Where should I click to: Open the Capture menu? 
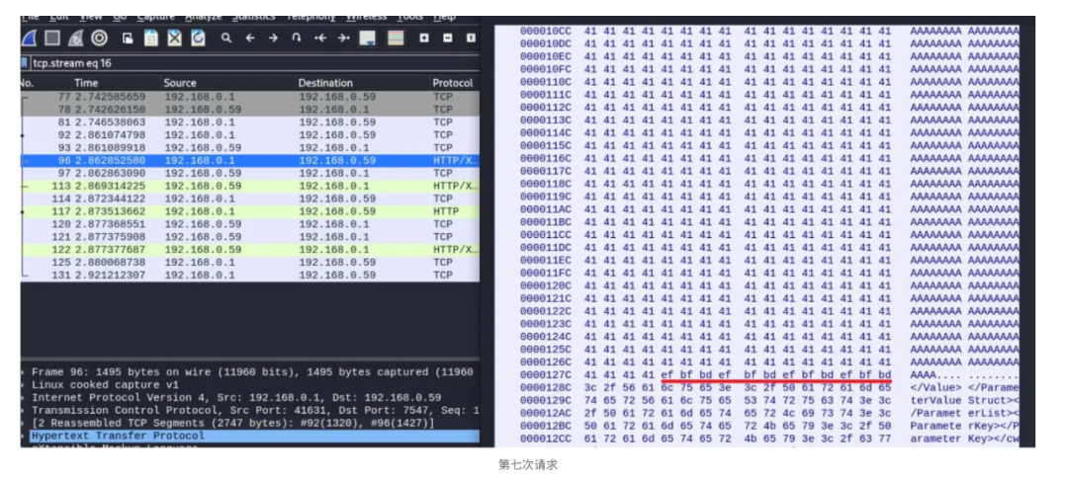[x=155, y=17]
